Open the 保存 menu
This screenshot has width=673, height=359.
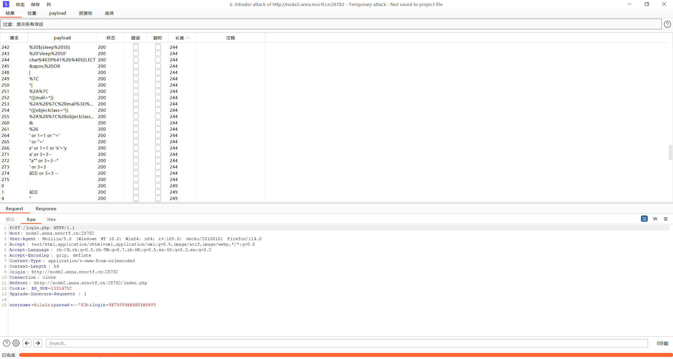pos(35,4)
